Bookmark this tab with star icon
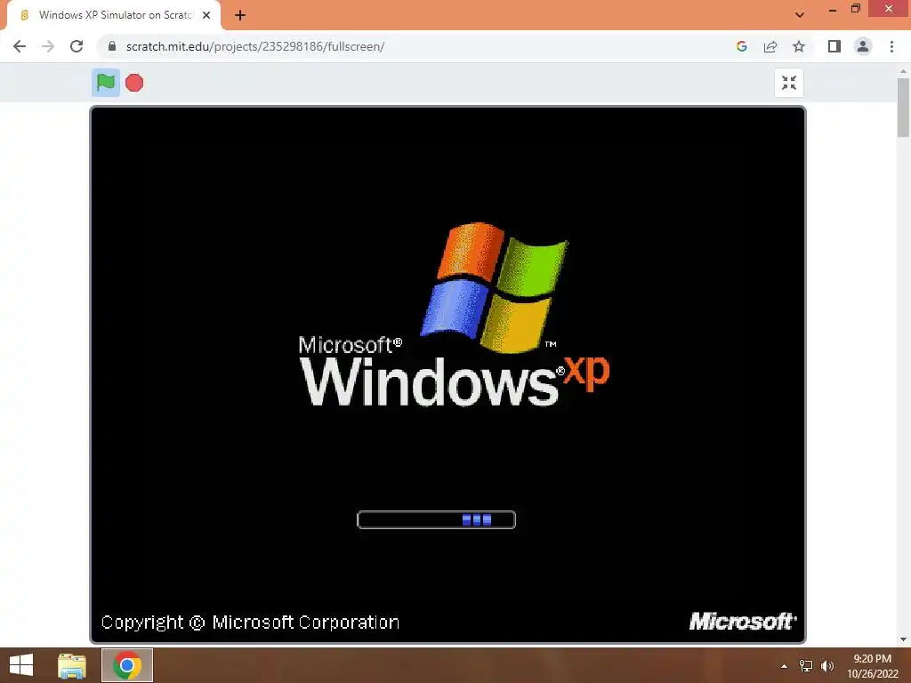 (799, 46)
